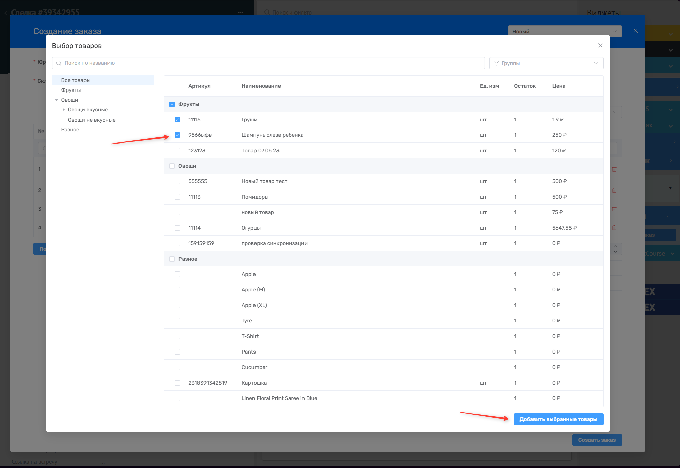The width and height of the screenshot is (680, 468).
Task: Check the Овощи group checkbox
Action: click(x=172, y=166)
